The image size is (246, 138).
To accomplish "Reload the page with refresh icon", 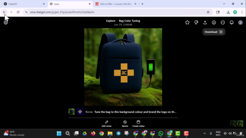I will click(x=18, y=12).
